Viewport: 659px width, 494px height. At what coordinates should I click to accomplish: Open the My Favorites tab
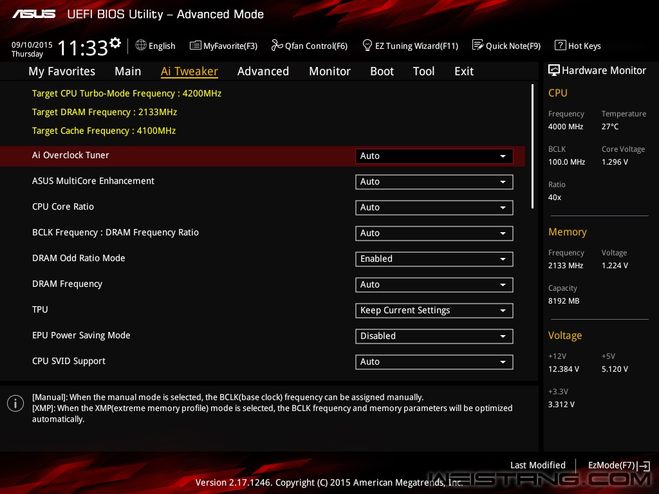tap(62, 71)
